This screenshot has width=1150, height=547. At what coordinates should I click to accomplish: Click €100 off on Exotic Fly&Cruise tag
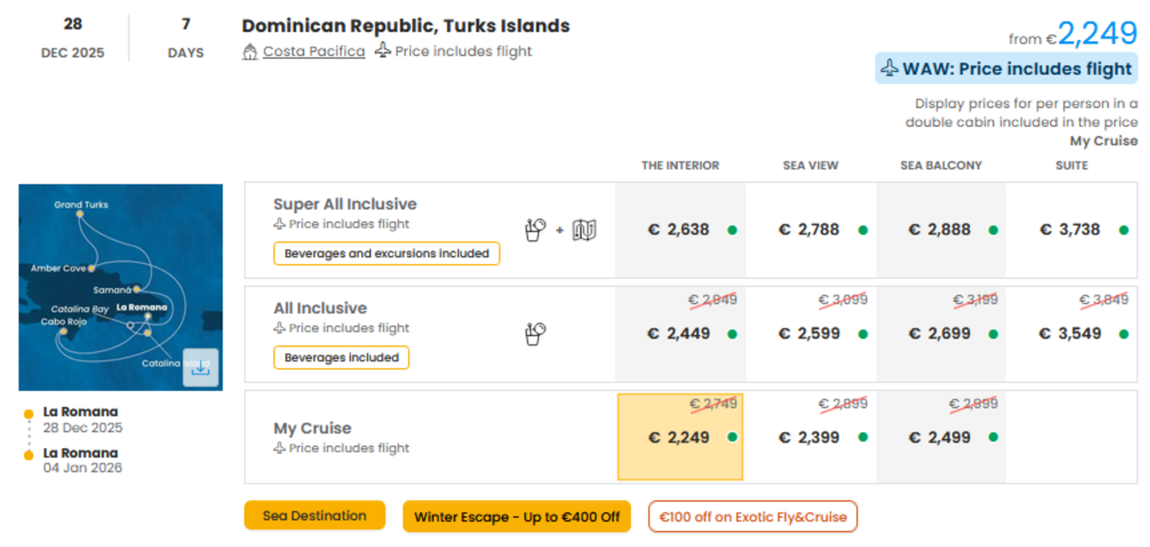coord(753,517)
